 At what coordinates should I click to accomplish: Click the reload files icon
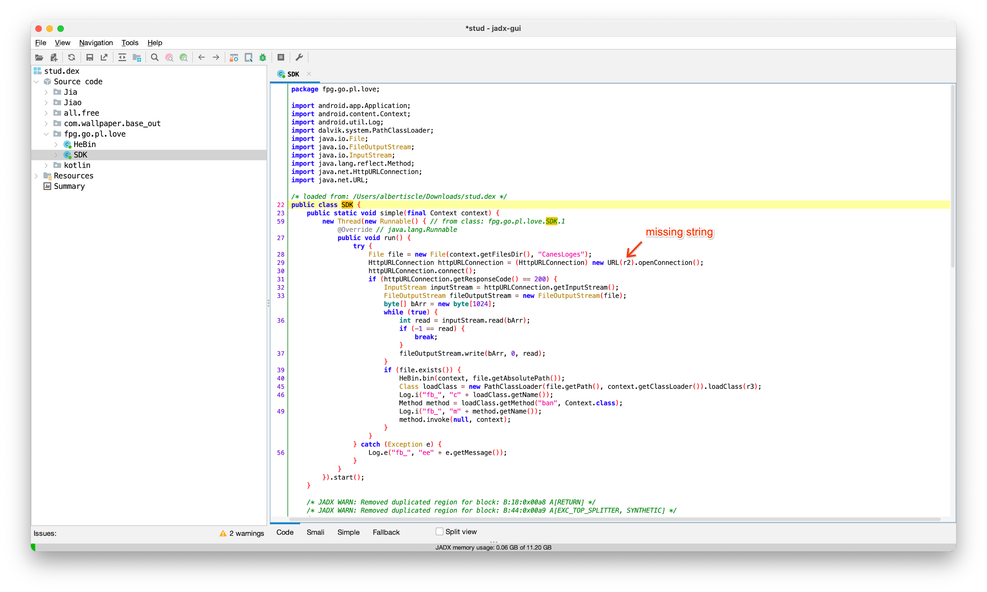coord(72,57)
